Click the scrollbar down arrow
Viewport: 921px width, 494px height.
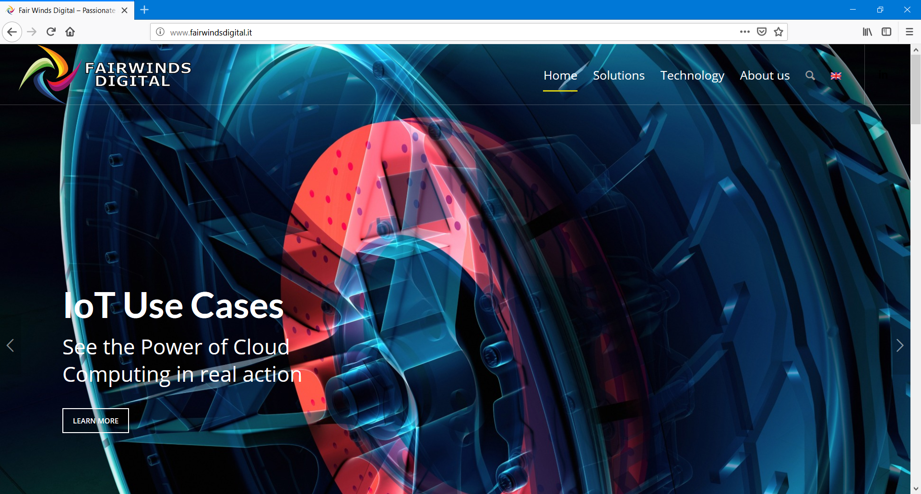click(916, 489)
